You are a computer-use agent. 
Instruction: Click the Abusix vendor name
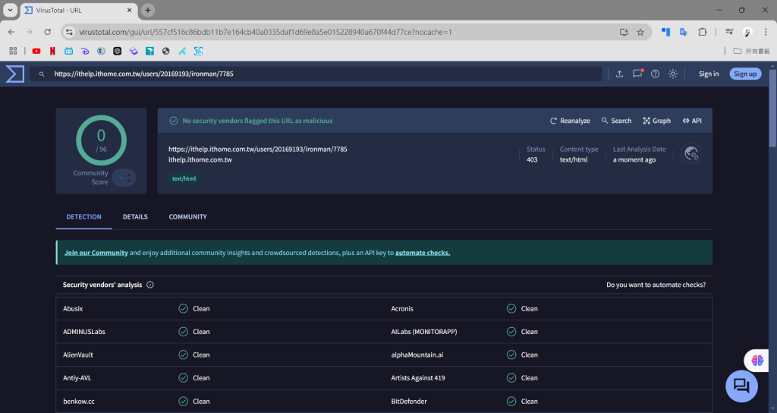73,308
